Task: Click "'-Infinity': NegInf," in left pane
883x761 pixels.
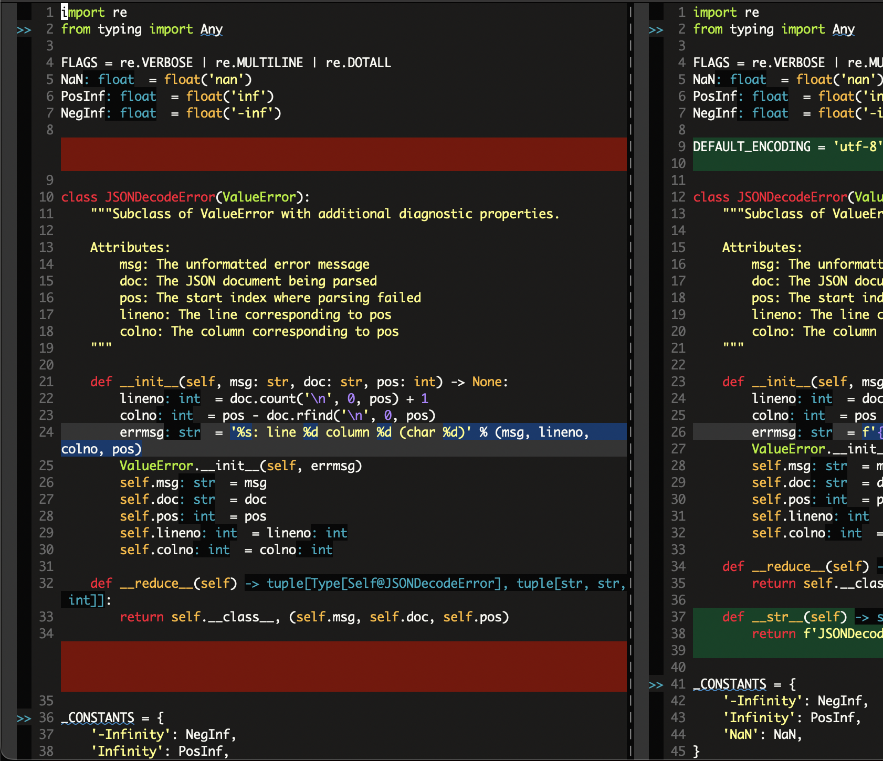Action: 164,735
